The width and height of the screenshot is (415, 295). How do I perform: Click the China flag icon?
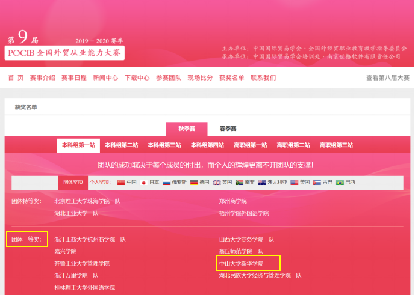click(x=121, y=183)
